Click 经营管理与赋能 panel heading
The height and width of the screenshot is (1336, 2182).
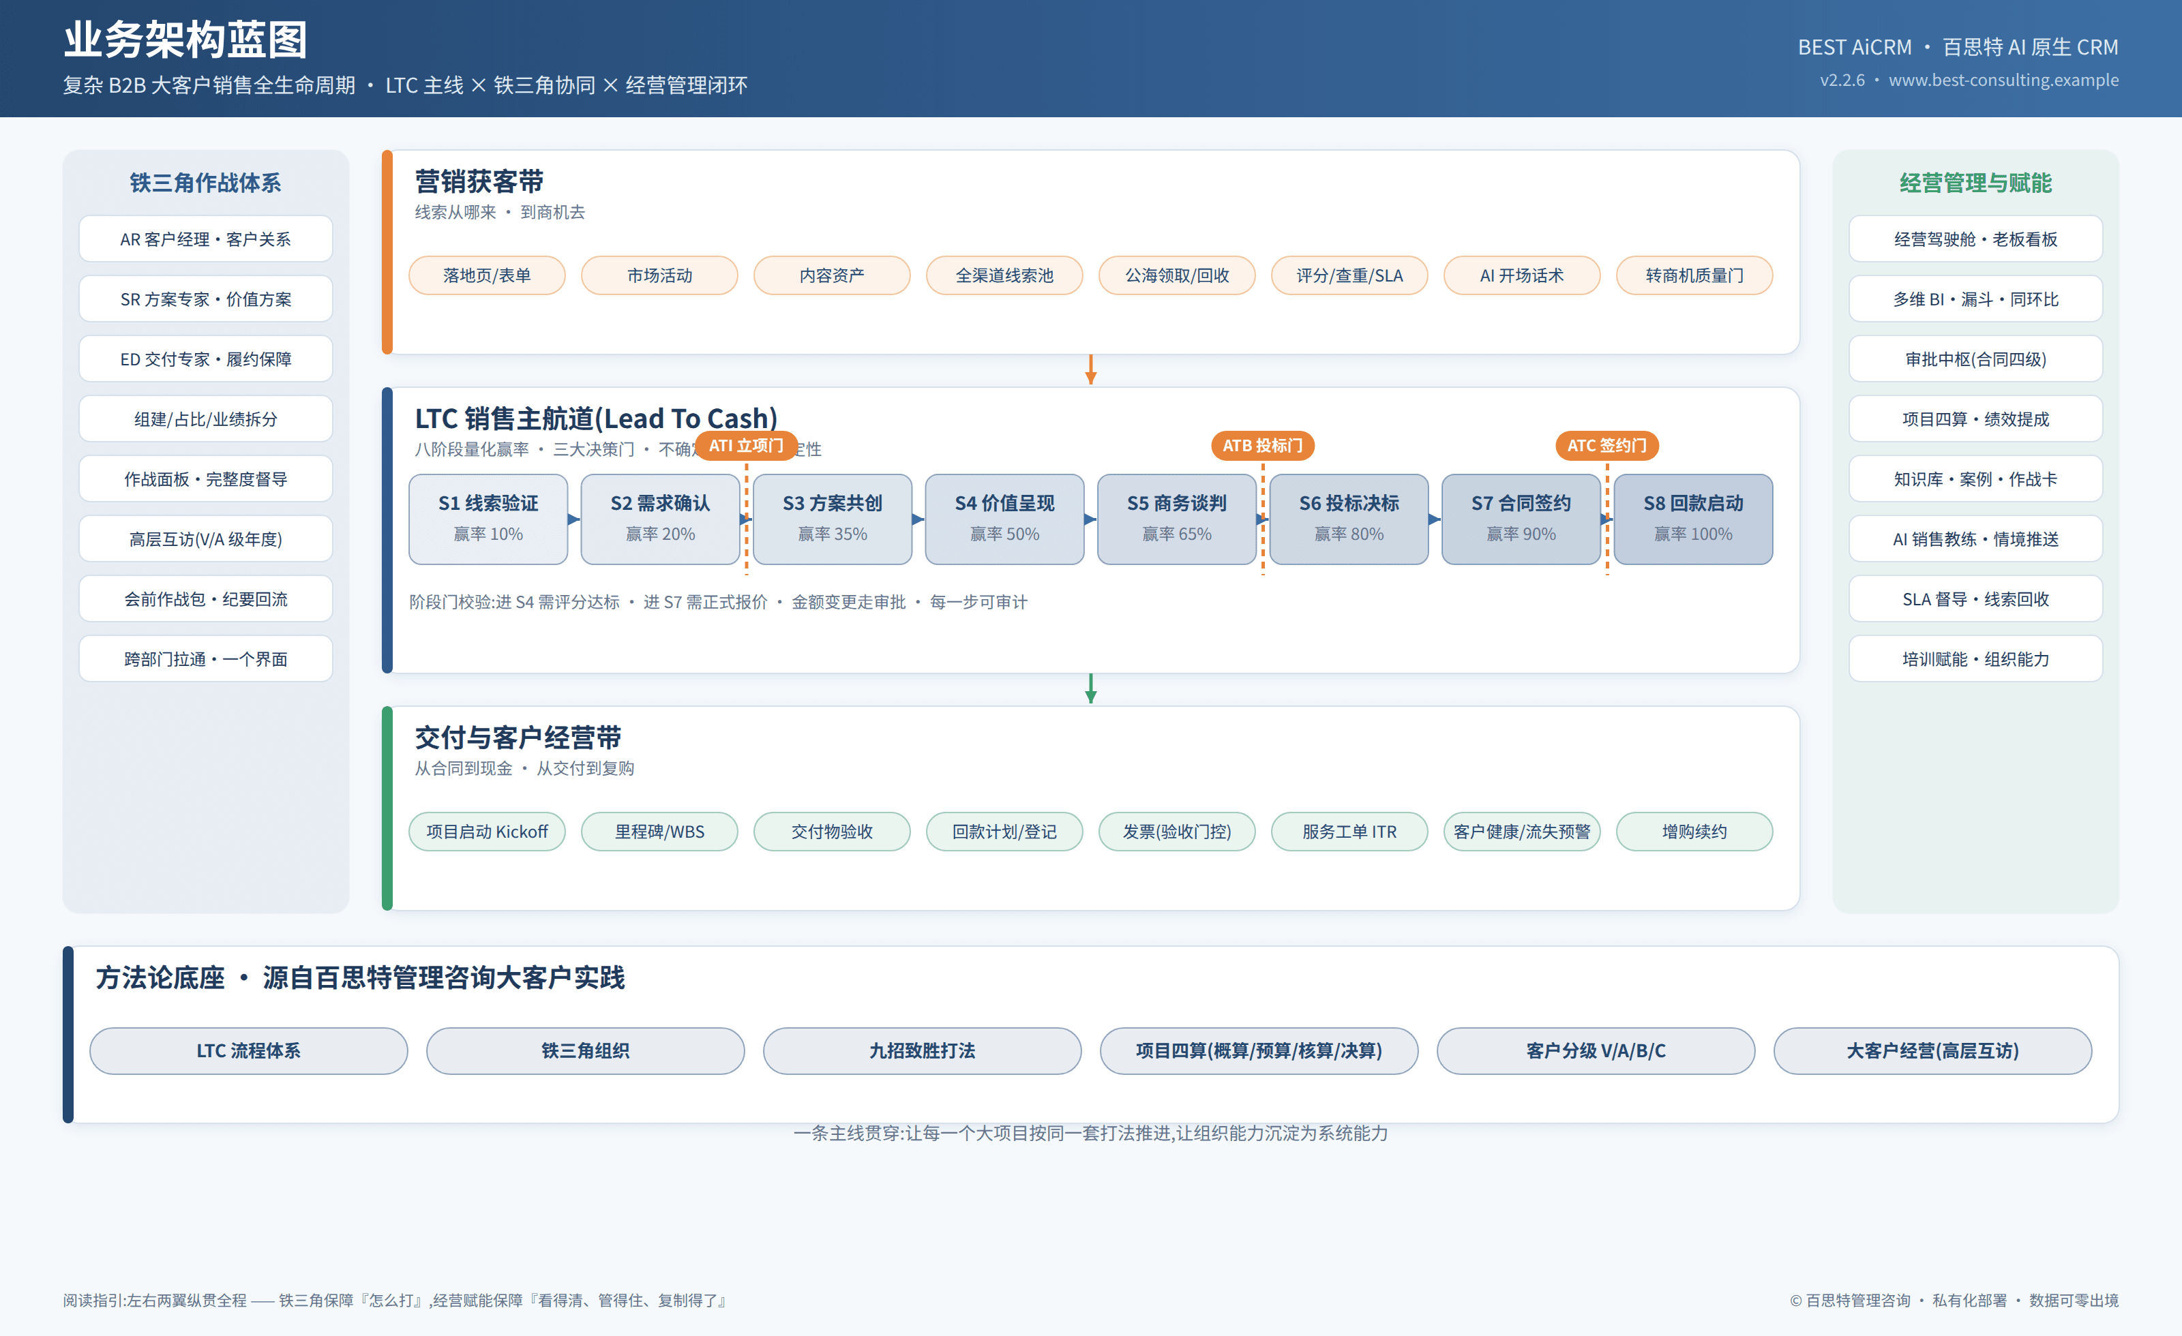(x=1975, y=183)
